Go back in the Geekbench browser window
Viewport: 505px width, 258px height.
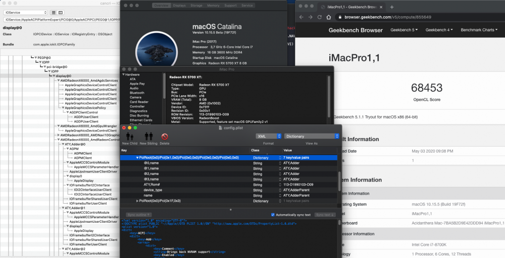tap(301, 17)
